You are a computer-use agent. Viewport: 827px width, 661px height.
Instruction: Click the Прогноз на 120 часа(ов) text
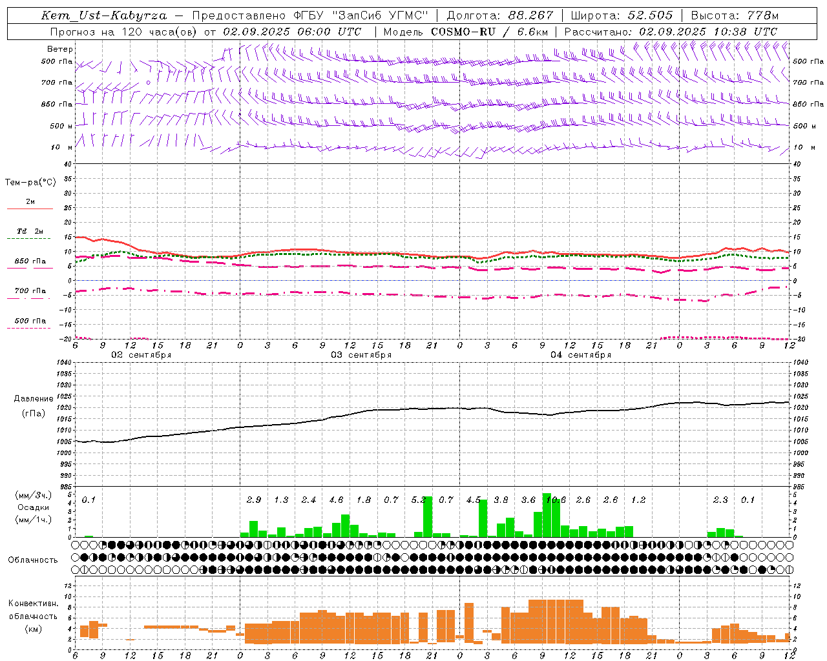coord(125,32)
